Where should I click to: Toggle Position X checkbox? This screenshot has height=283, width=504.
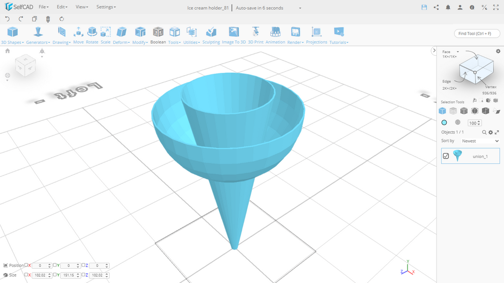tap(27, 265)
